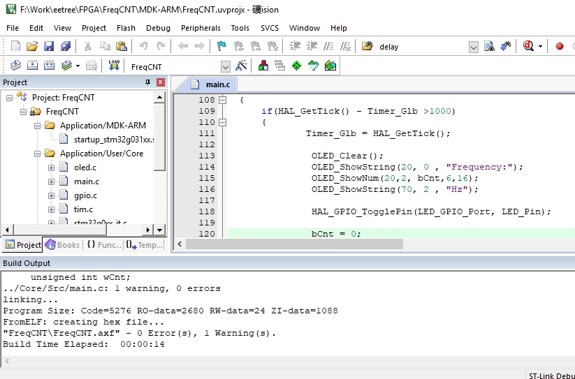The width and height of the screenshot is (575, 379).
Task: Click the Manage Project Items icon
Action: tap(263, 66)
